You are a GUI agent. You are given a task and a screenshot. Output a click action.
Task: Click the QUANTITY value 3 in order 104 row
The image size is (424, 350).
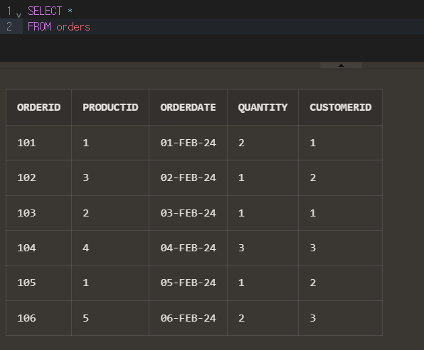pos(241,248)
